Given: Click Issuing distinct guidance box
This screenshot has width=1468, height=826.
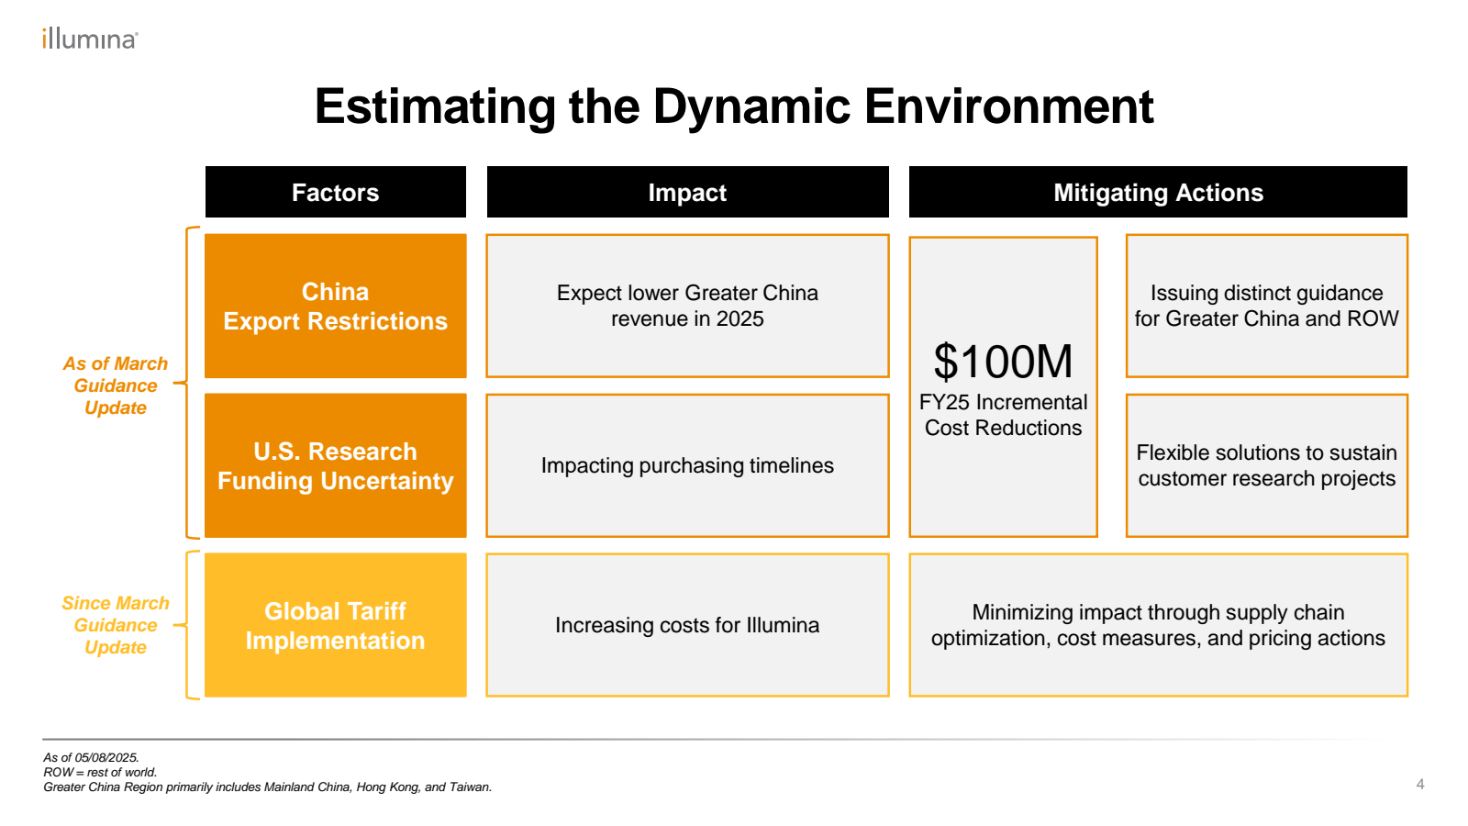Looking at the screenshot, I should point(1266,307).
